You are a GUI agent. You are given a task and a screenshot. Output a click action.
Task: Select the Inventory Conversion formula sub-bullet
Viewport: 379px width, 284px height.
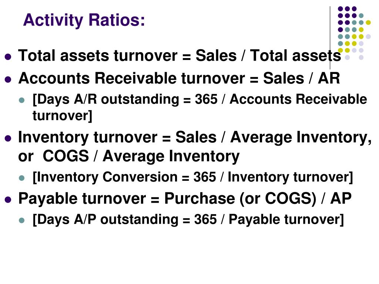tap(192, 177)
